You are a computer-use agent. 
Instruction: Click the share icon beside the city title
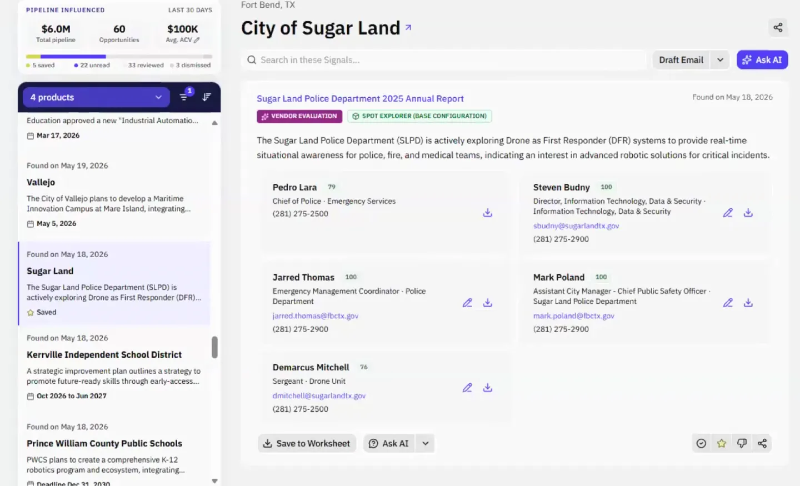778,27
